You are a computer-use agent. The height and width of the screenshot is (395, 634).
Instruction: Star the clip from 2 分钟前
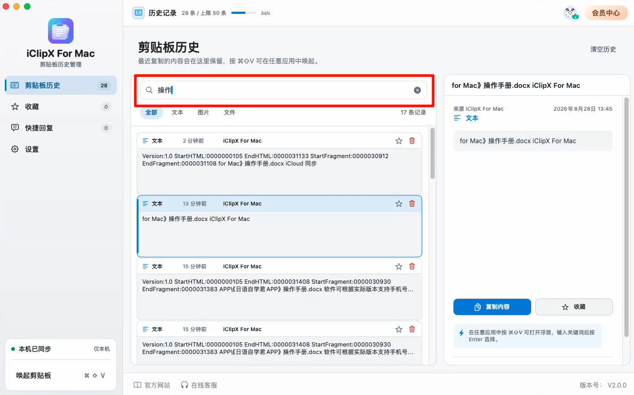point(399,141)
